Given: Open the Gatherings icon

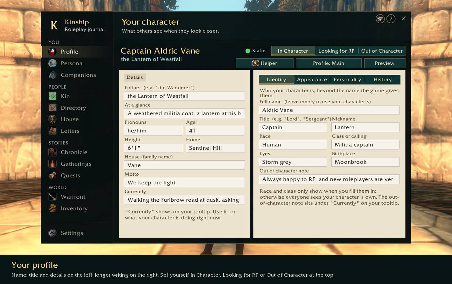Looking at the screenshot, I should (52, 164).
